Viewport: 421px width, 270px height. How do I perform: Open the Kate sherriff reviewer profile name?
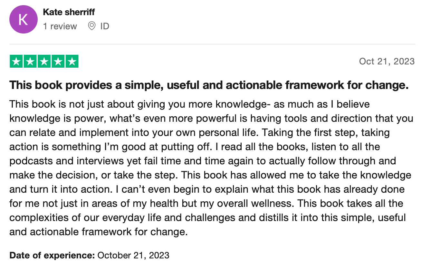(x=69, y=12)
